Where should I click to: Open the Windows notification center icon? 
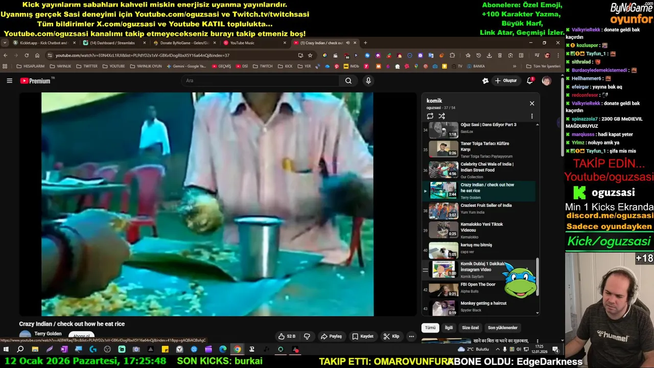click(556, 350)
